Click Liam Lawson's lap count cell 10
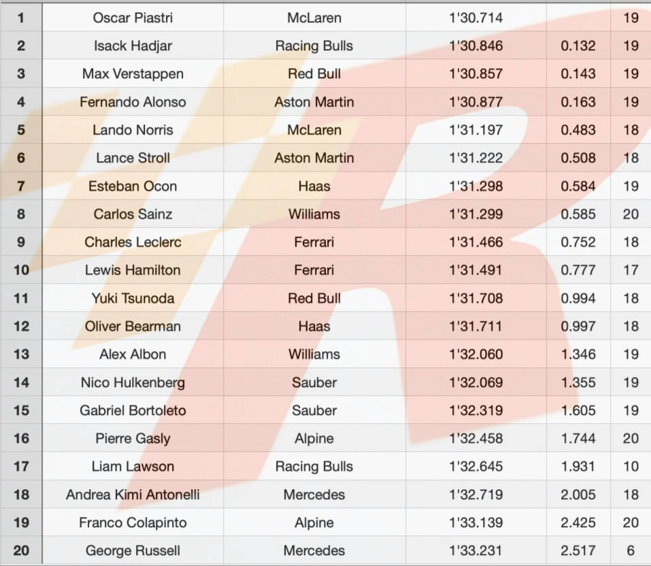The height and width of the screenshot is (566, 651). (631, 467)
